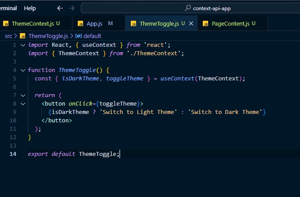
Task: Go back with the left arrow
Action: 60,8
